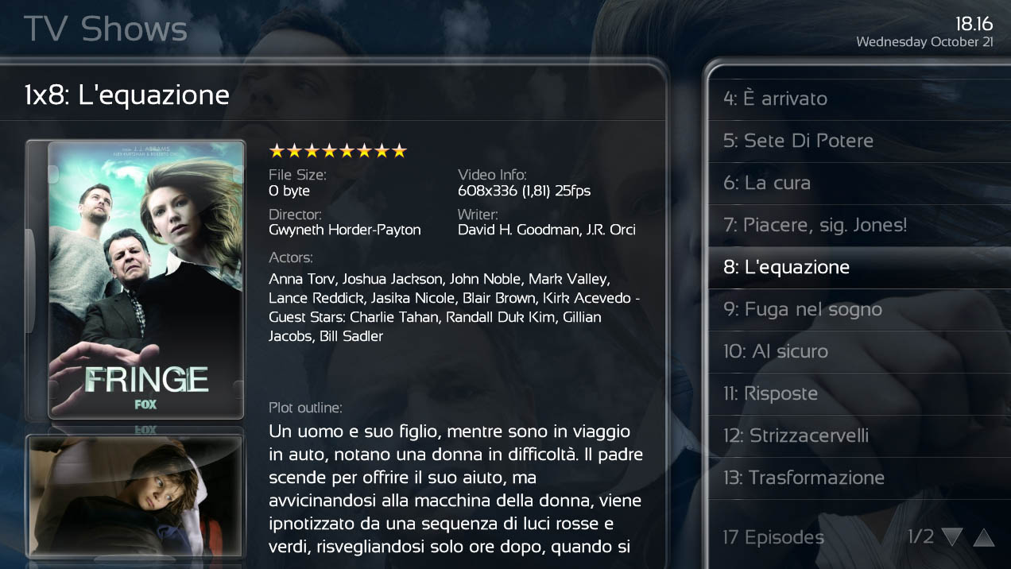Screen dimensions: 1011x569
Task: Click the page up triangle arrow
Action: tap(984, 538)
